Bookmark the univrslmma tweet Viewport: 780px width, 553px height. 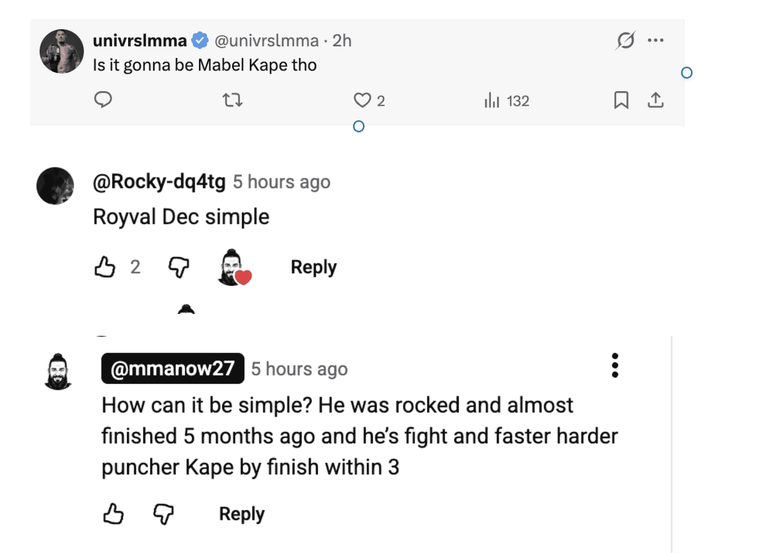pos(621,100)
